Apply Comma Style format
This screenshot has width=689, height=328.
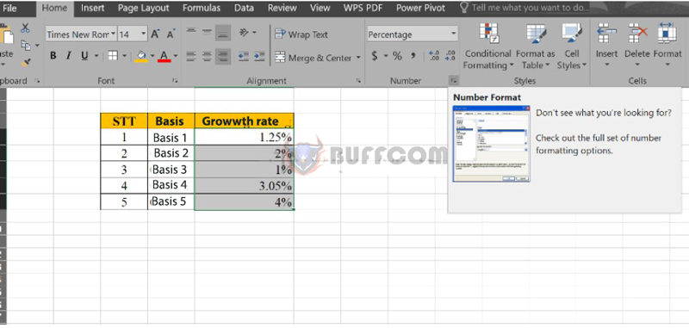(x=413, y=56)
